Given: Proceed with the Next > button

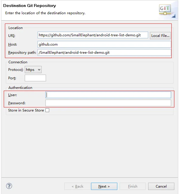Looking at the screenshot, I should [x=104, y=186].
